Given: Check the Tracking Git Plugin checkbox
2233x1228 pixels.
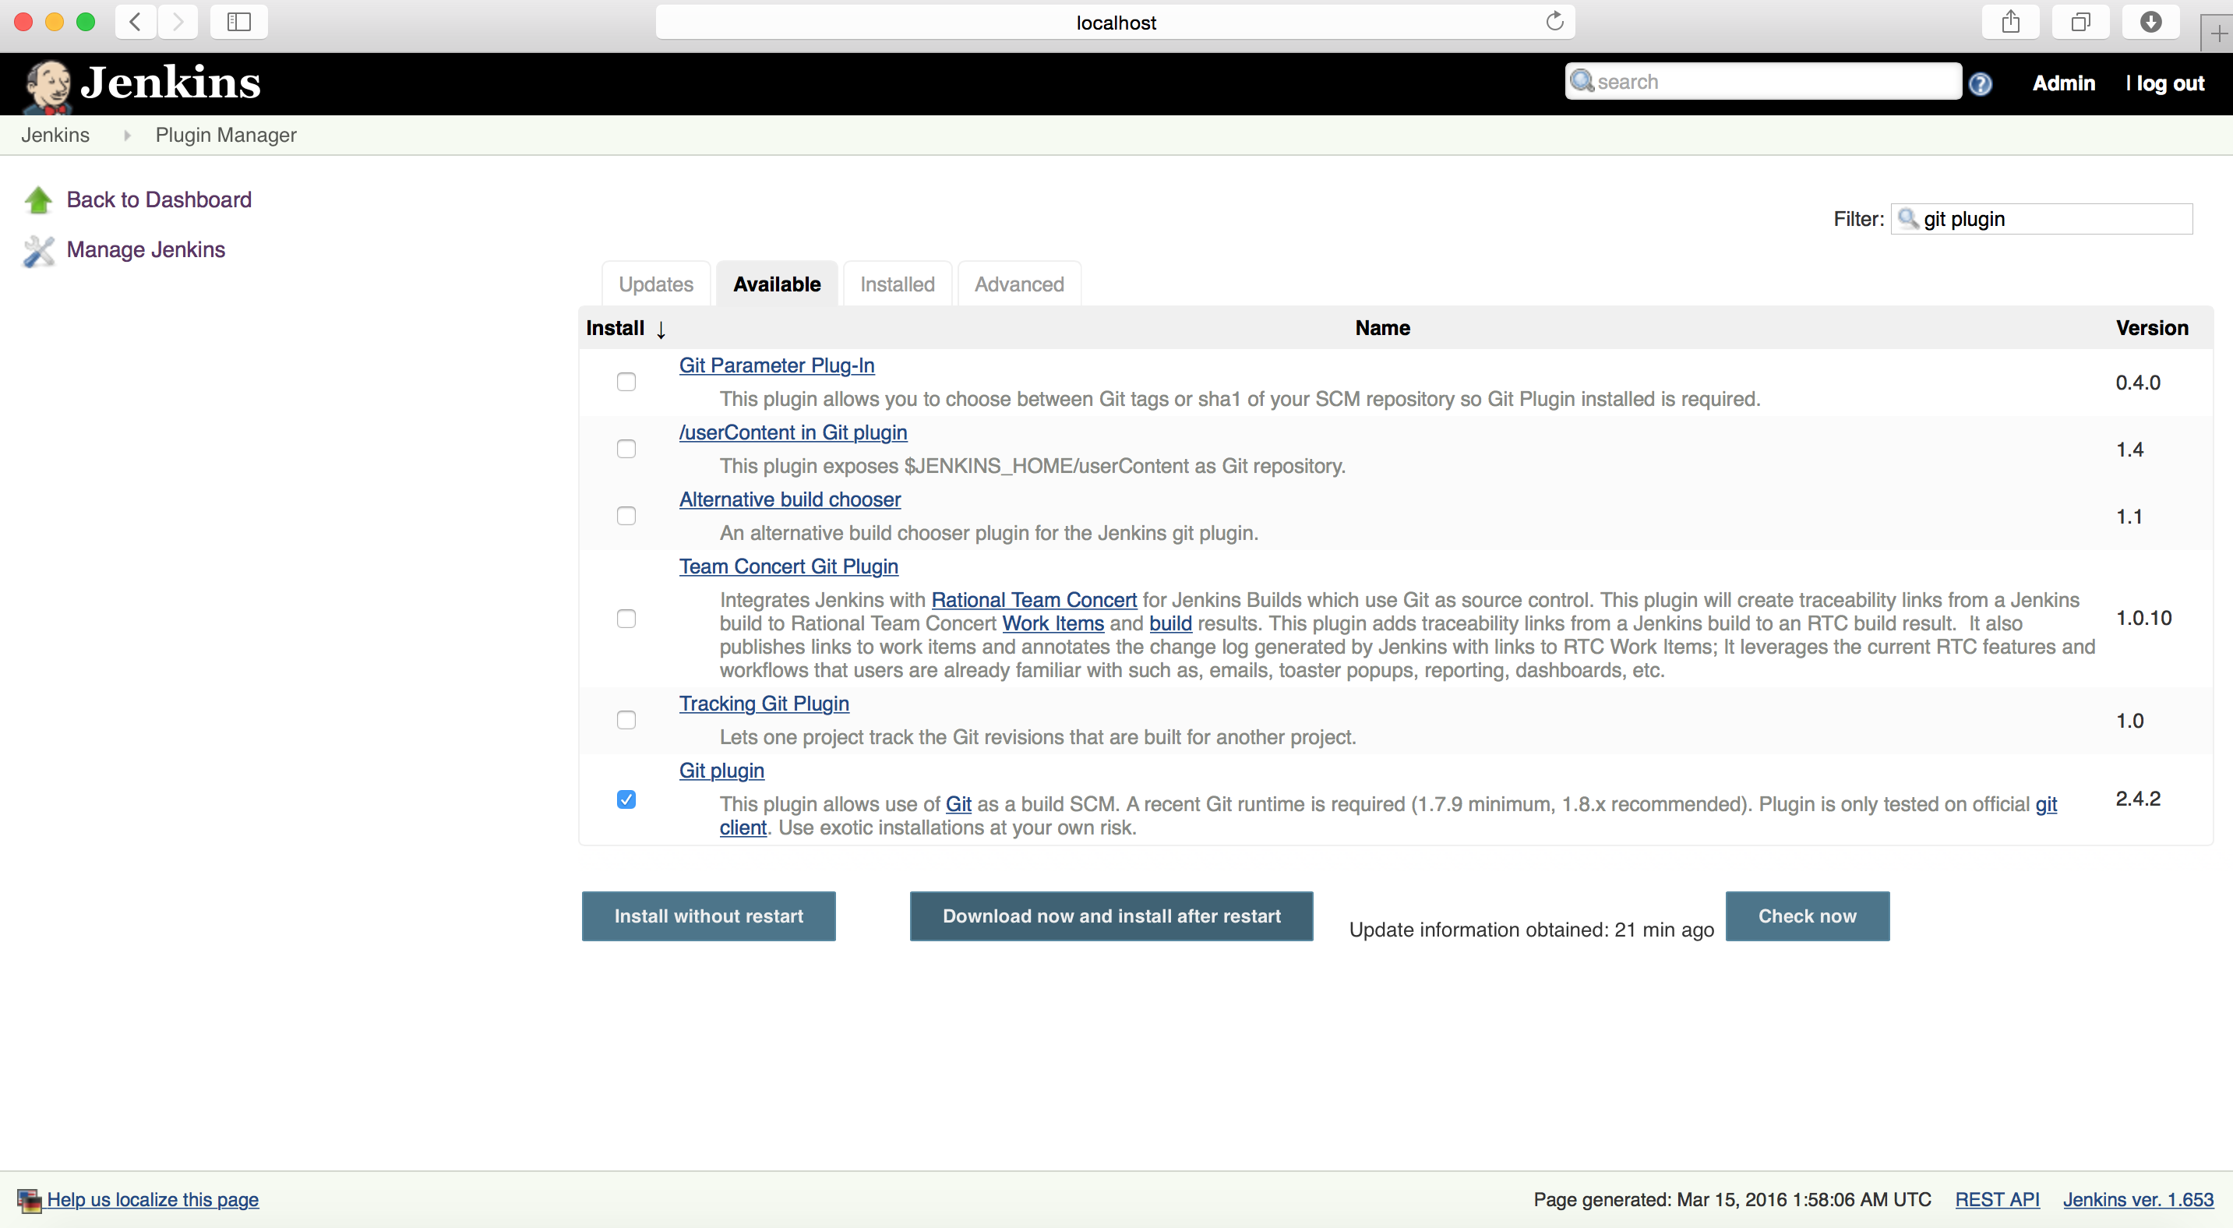Looking at the screenshot, I should pos(626,720).
